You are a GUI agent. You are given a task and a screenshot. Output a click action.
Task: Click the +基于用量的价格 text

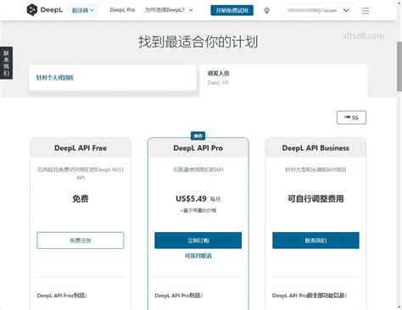click(x=198, y=210)
